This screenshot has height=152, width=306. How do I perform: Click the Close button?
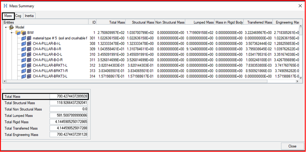click(x=292, y=146)
